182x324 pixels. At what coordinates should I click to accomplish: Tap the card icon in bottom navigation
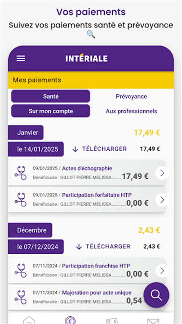pos(111,321)
